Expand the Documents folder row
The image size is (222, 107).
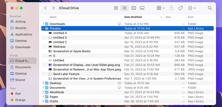click(x=43, y=88)
